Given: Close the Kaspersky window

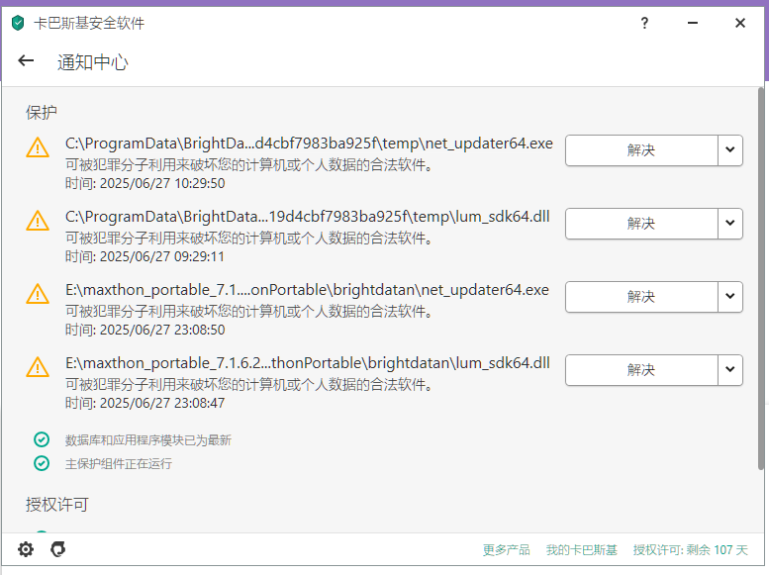Looking at the screenshot, I should 740,23.
